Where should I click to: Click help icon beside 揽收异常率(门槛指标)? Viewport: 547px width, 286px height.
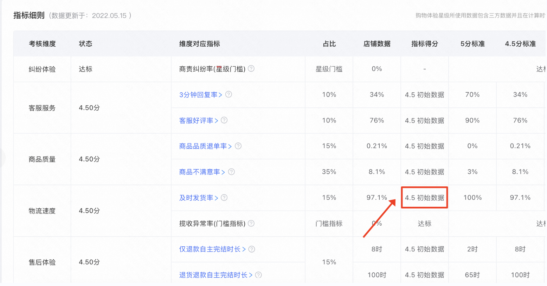coord(251,224)
